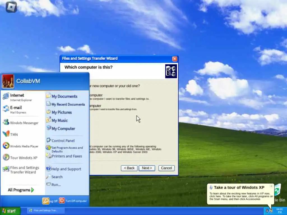
Task: Click the 'Which computer is this?' heading
Action: pos(89,67)
